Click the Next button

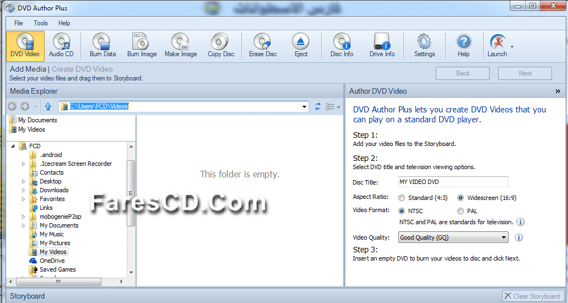pos(525,73)
